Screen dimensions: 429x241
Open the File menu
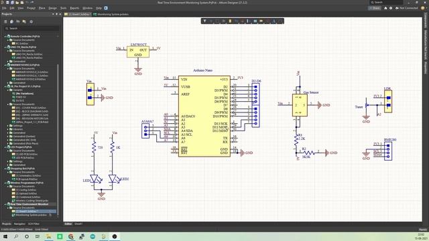[x=5, y=8]
